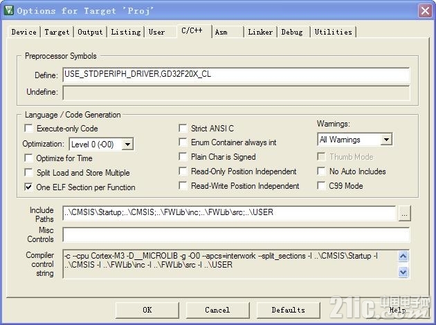Open the Debug tab

point(292,32)
